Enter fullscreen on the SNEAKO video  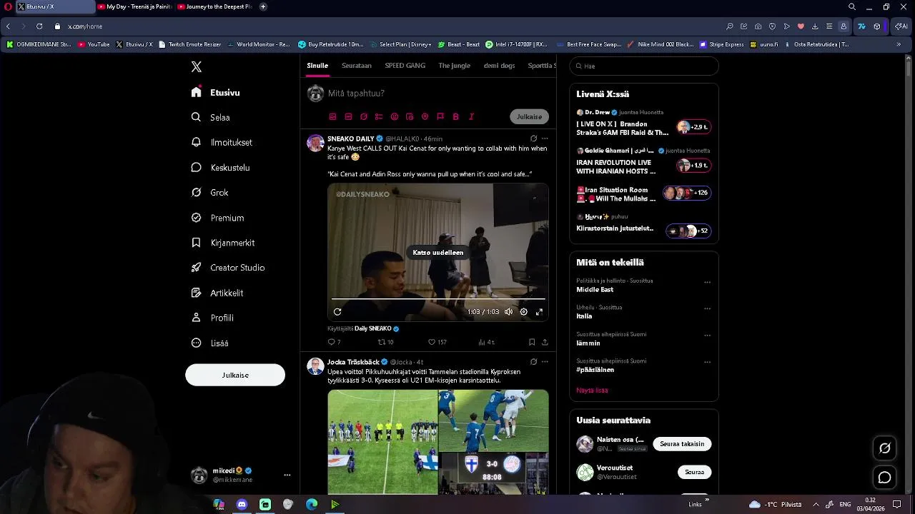[539, 311]
